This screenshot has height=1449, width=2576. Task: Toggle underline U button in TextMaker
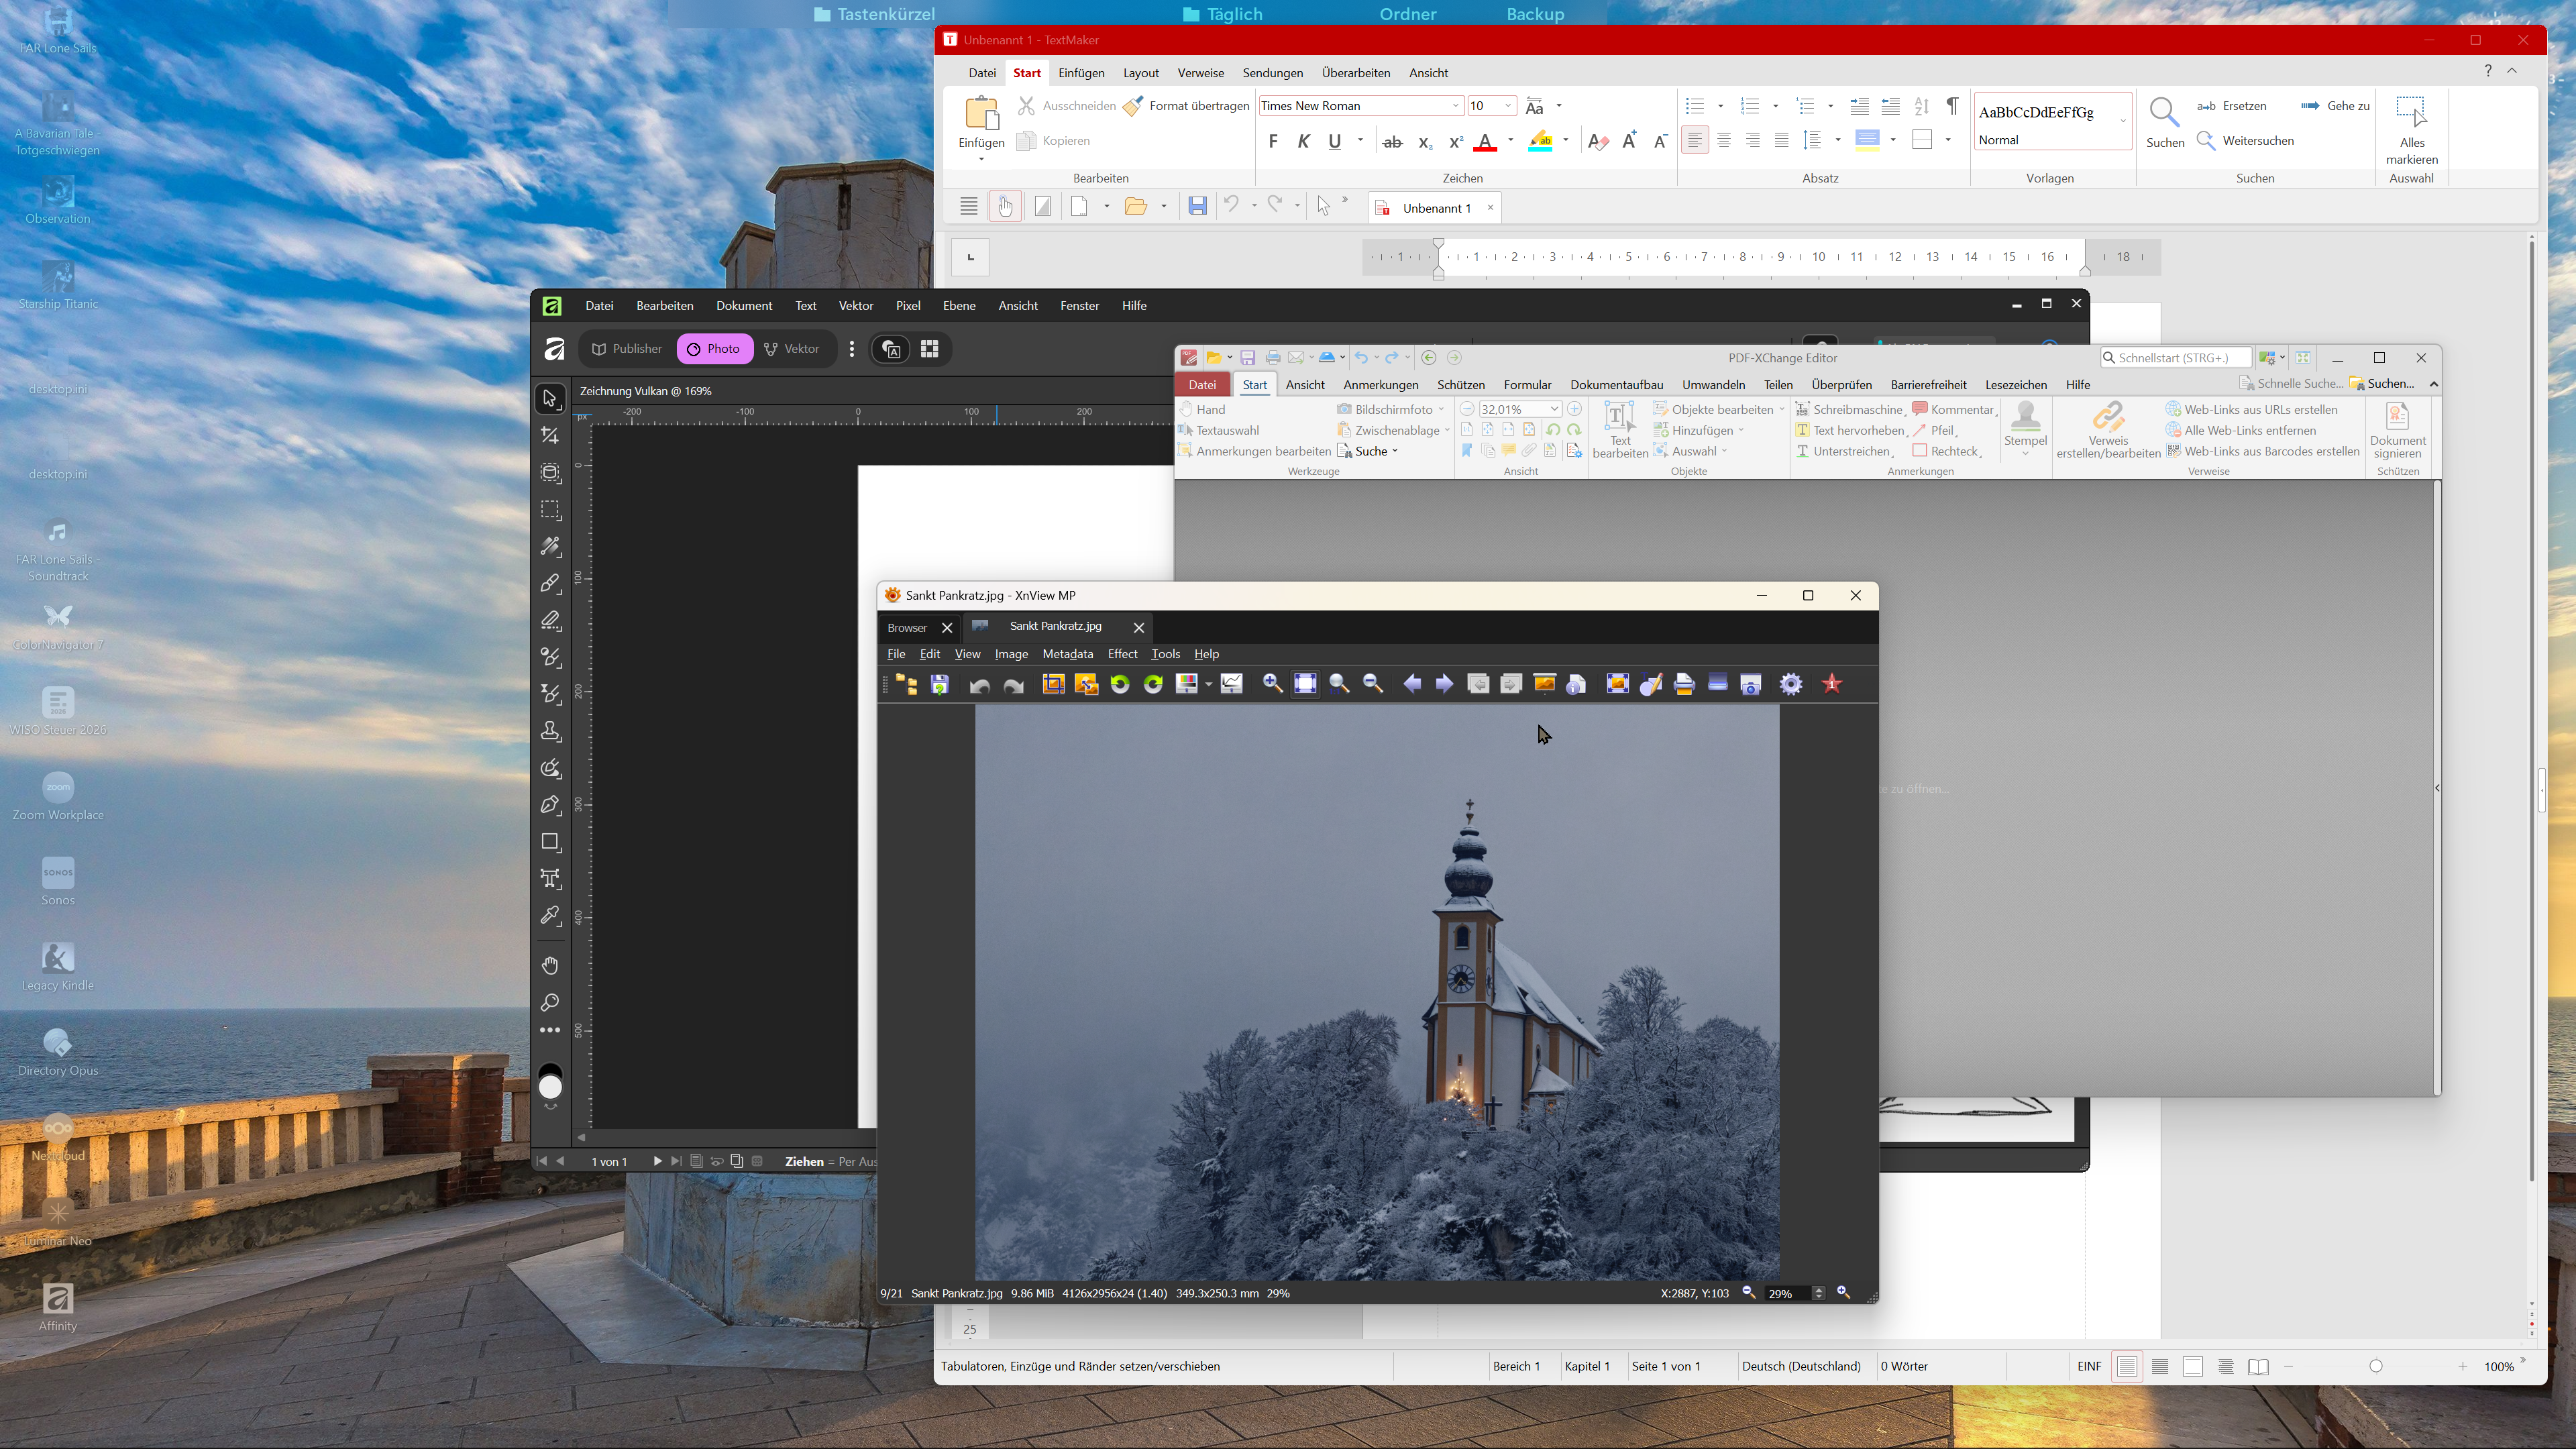[x=1335, y=142]
